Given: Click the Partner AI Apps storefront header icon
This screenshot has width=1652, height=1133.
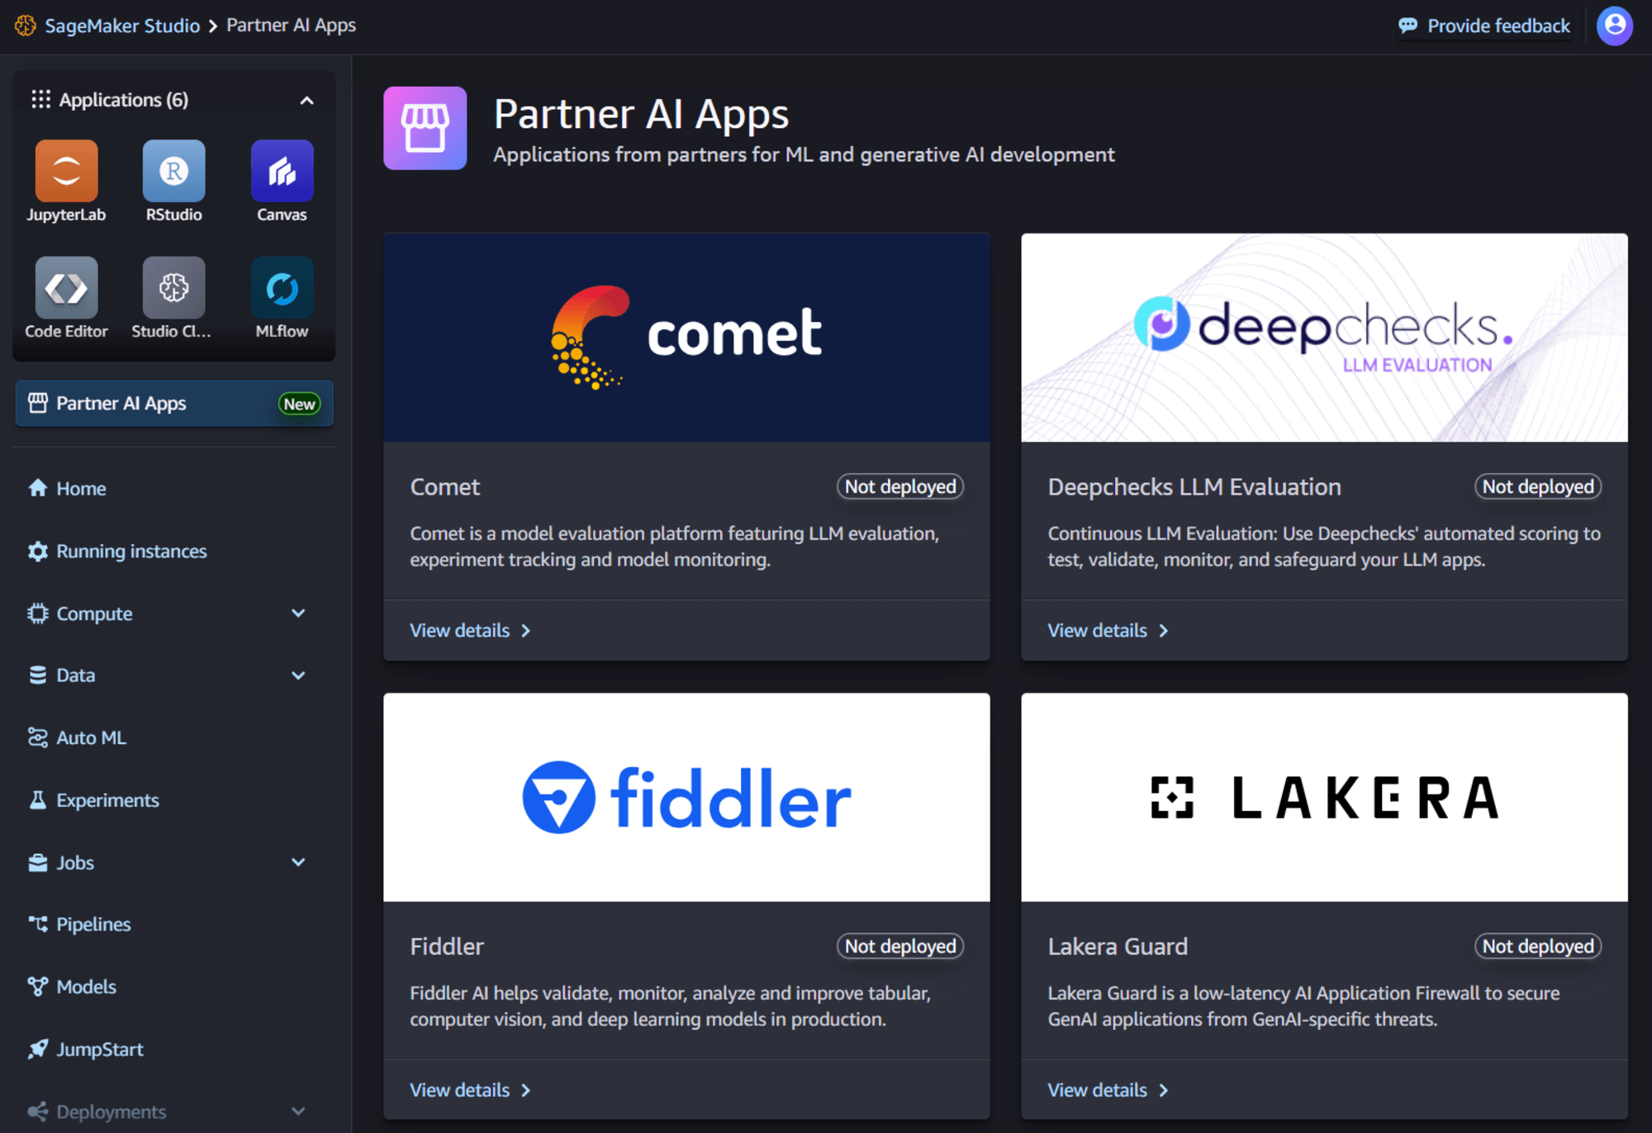Looking at the screenshot, I should pos(425,128).
